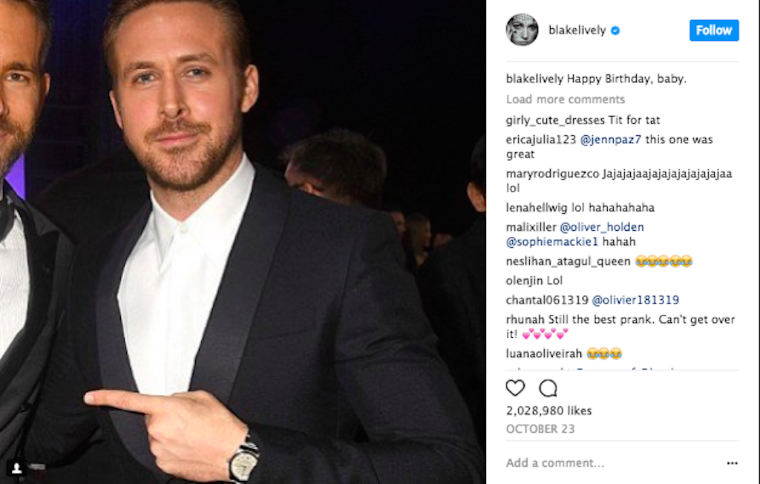
Task: Open blakelively's profile picture
Action: (522, 30)
